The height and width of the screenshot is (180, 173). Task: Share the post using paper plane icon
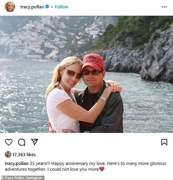(x=34, y=142)
